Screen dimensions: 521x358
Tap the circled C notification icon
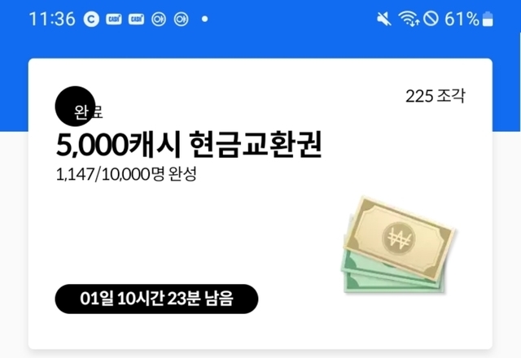coord(91,20)
